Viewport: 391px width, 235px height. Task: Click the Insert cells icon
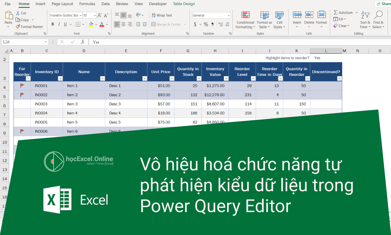297,15
